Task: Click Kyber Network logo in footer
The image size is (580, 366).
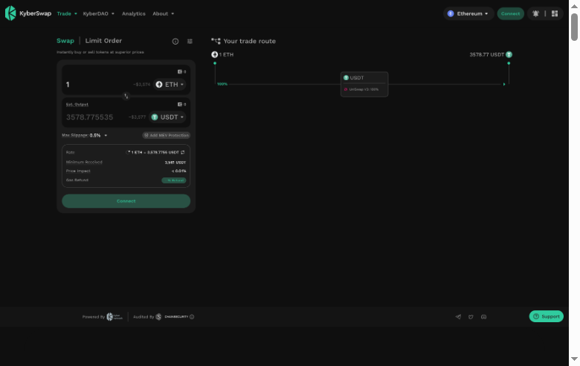Action: tap(115, 317)
